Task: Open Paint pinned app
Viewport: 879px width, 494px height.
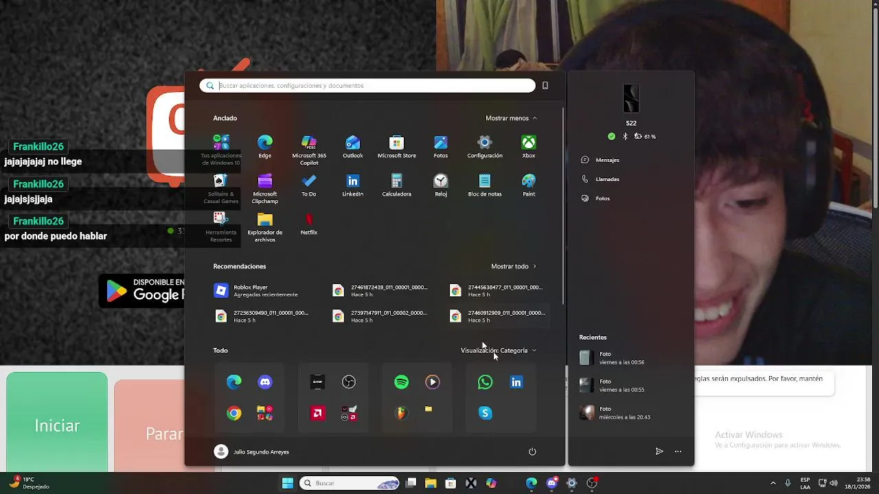Action: click(x=529, y=185)
